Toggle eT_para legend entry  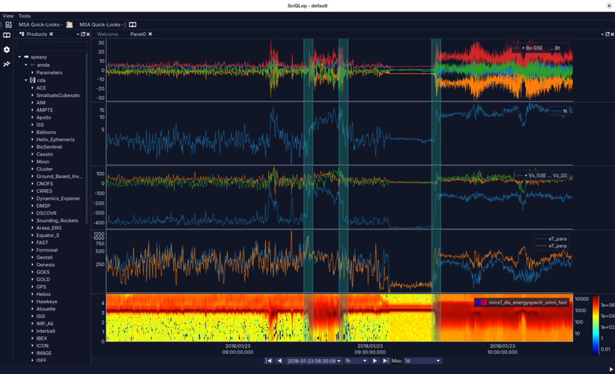click(552, 239)
